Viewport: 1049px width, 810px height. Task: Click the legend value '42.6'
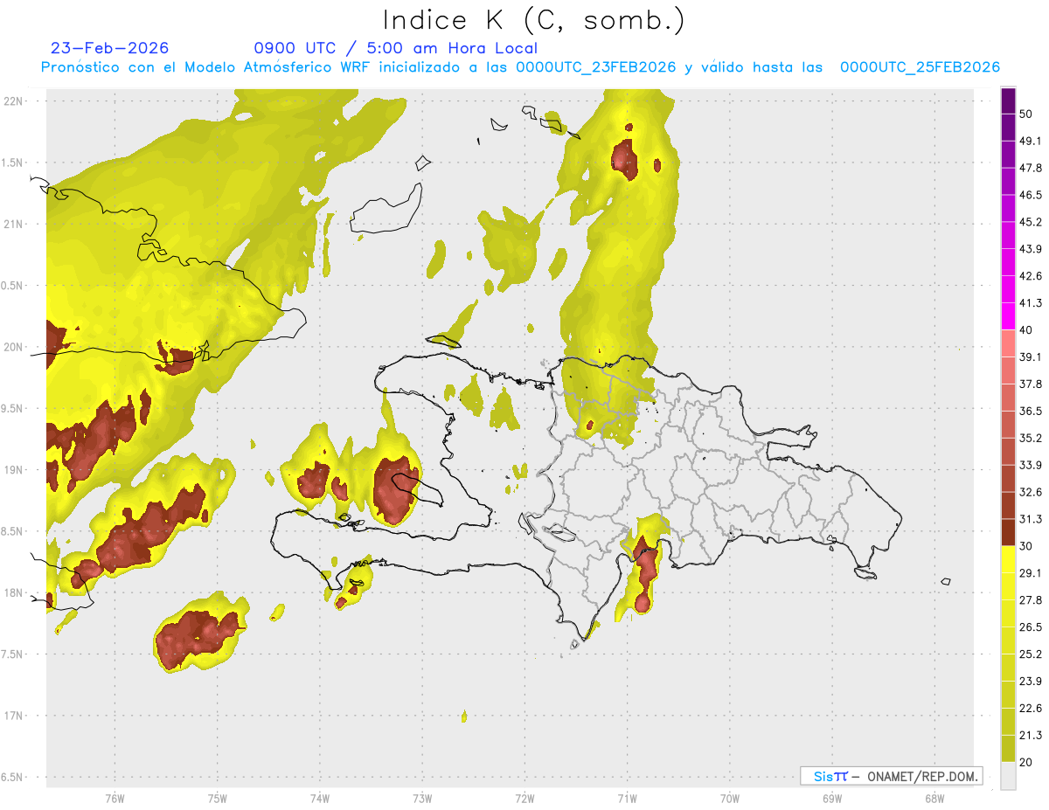coord(1031,276)
